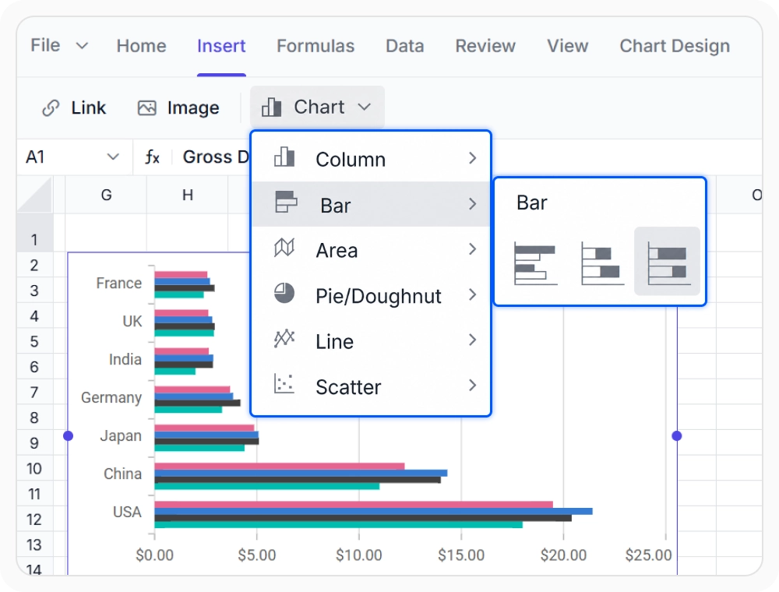Click the France axis label

(x=118, y=283)
